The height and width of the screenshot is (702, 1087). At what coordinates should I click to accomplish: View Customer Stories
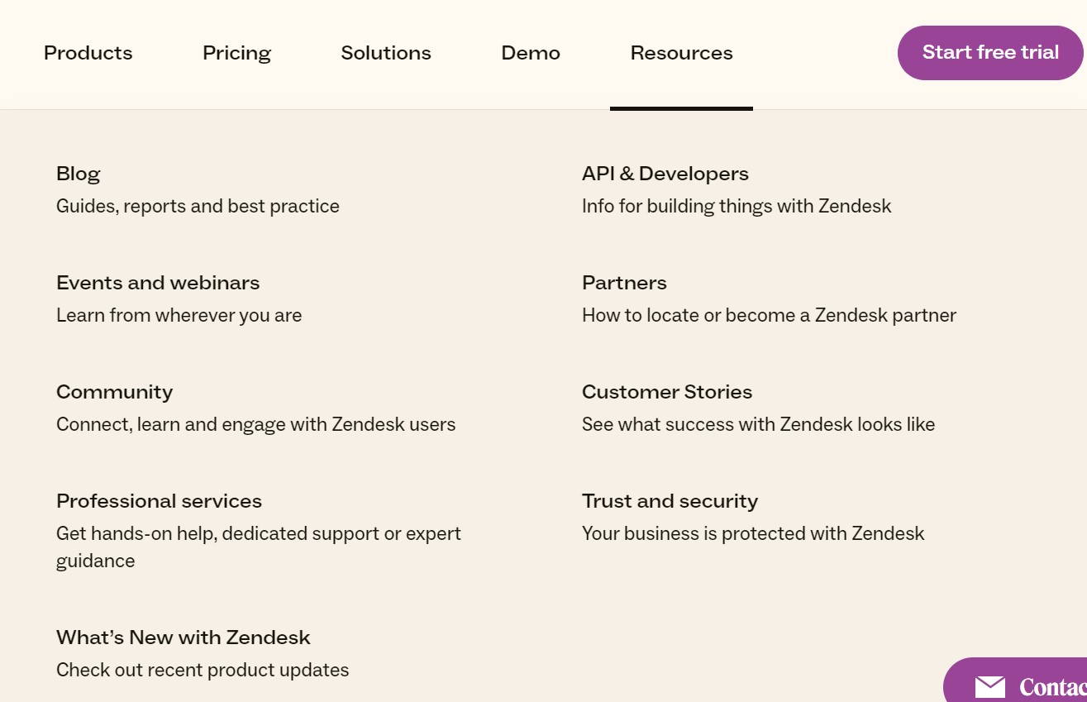coord(667,392)
